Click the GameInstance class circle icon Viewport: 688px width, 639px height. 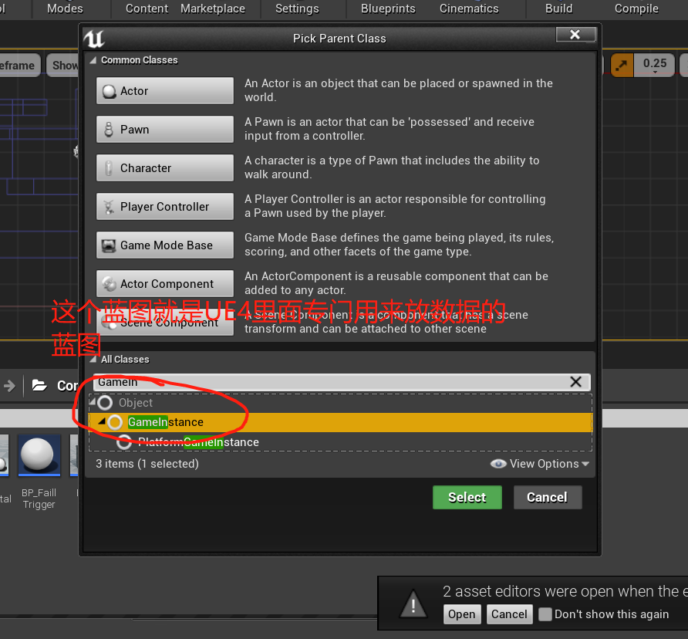(115, 422)
